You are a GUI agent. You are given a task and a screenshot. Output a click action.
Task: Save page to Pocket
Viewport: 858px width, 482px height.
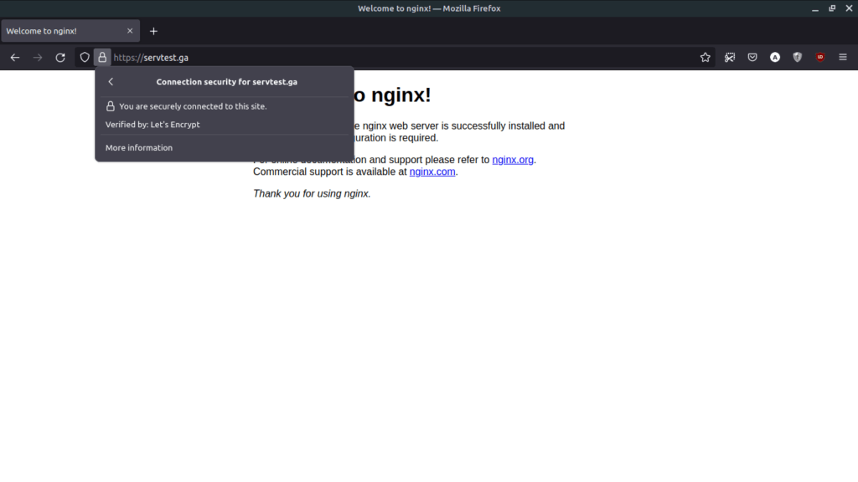[752, 58]
